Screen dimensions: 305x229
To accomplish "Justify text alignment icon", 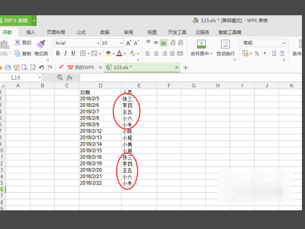I will pos(172,53).
